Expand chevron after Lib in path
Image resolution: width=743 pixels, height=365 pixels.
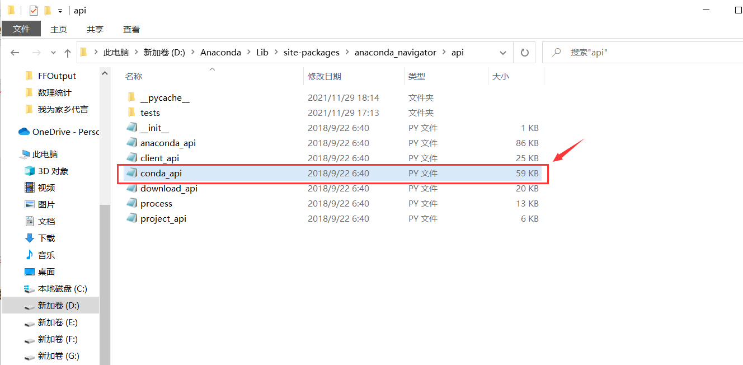coord(276,53)
